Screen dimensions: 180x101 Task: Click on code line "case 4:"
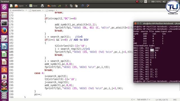[x=39, y=73]
